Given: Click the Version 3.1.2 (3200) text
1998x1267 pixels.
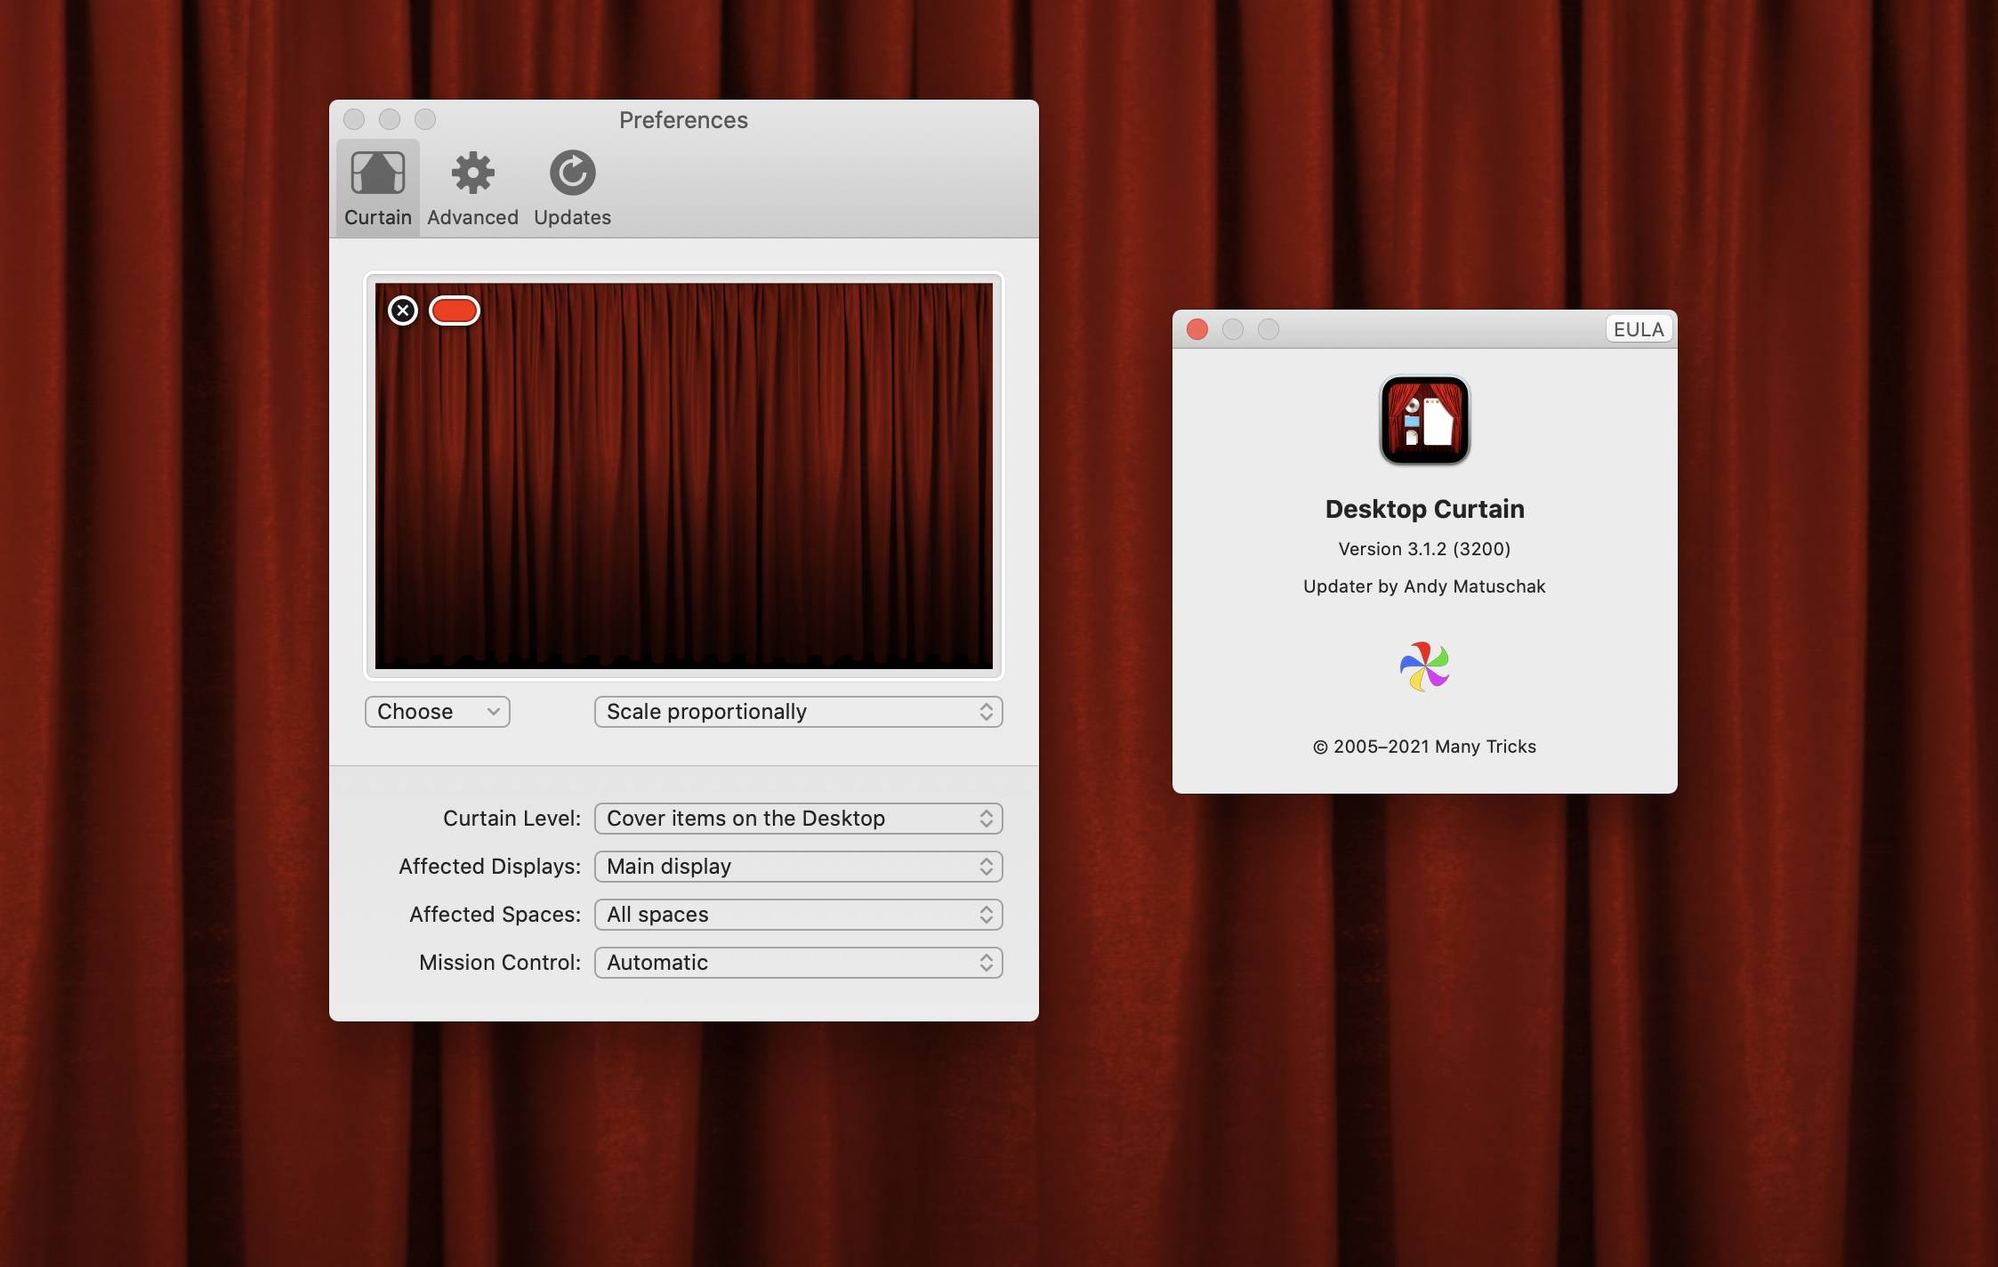Looking at the screenshot, I should 1424,549.
